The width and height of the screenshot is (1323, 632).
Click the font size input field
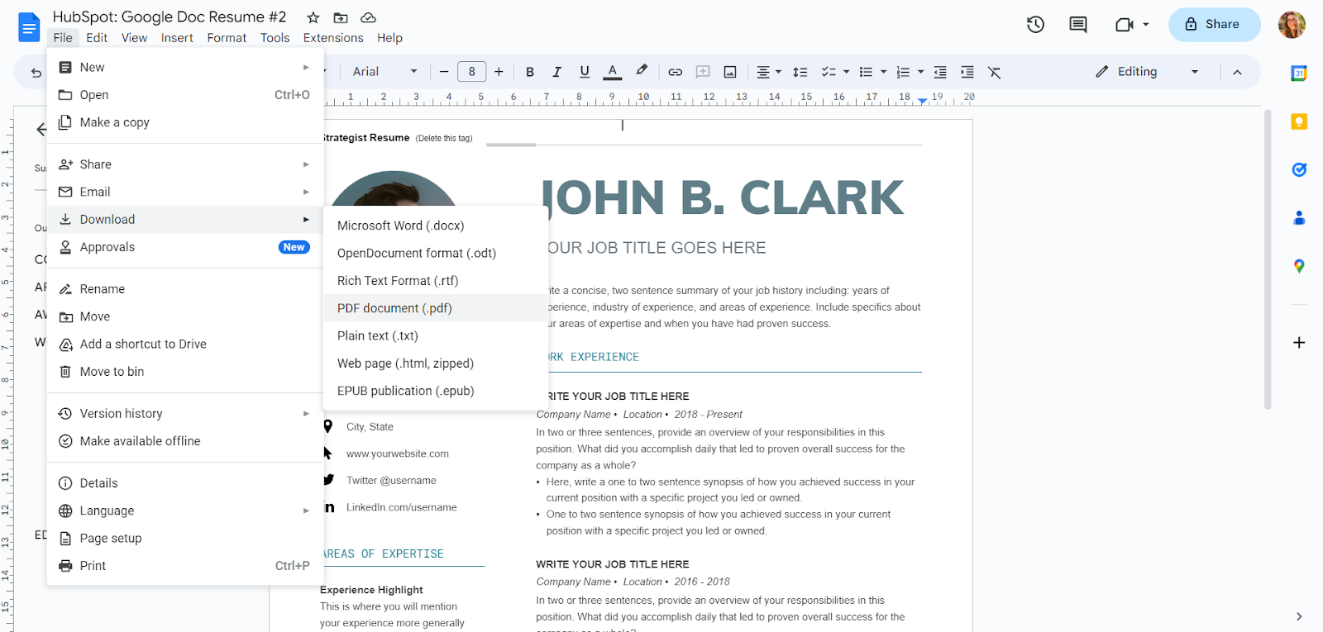(471, 72)
